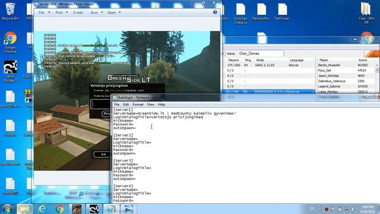This screenshot has width=380, height=214.
Task: Click the red recording icon in system tray
Action: coord(327,209)
